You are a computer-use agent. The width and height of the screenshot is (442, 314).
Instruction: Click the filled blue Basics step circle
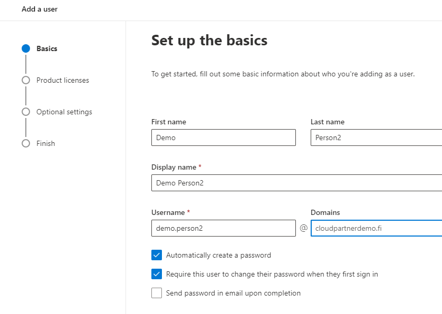point(26,48)
